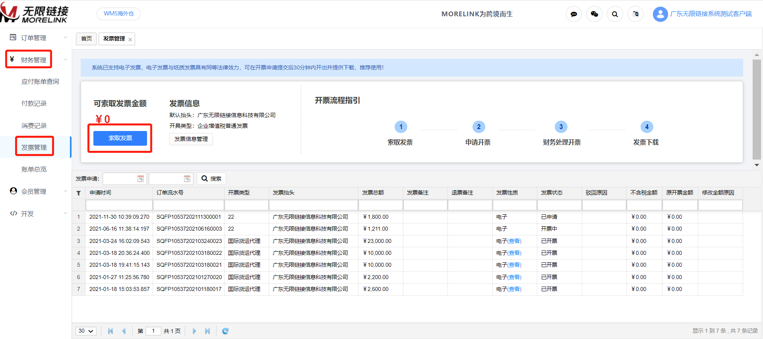Open 账单总览 in sidebar
Screen dimensions: 763x339
[34, 169]
